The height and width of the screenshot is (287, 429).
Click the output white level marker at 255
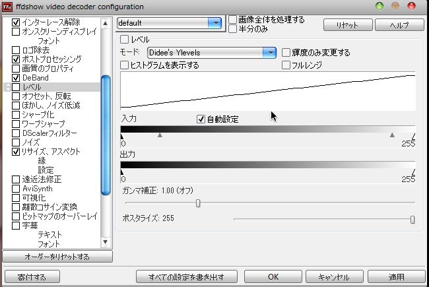[414, 172]
